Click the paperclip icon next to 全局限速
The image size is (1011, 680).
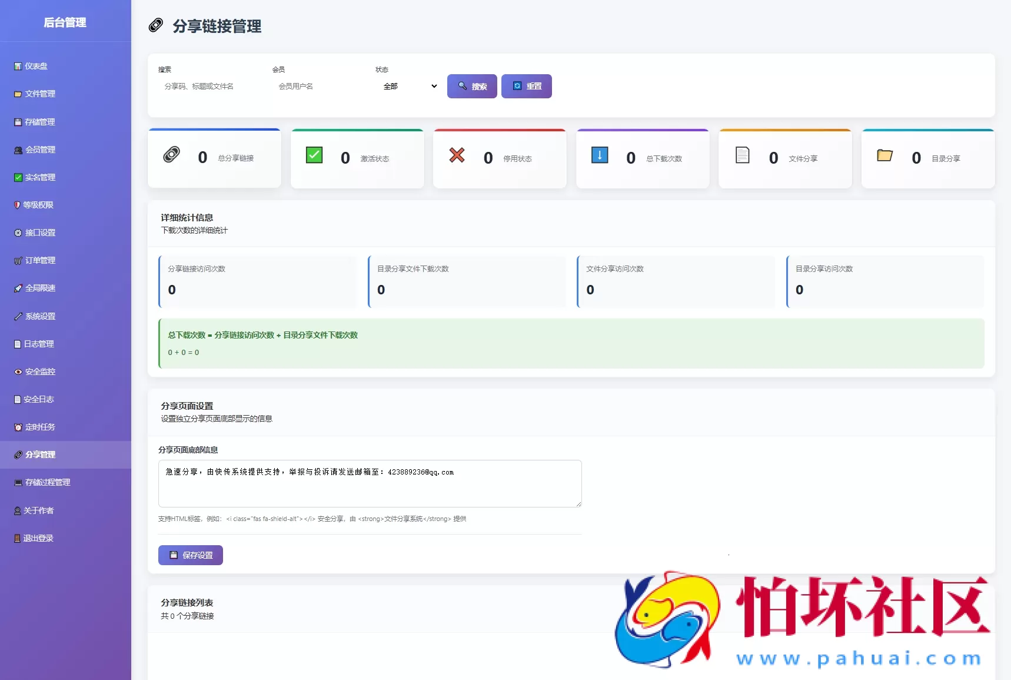[18, 288]
